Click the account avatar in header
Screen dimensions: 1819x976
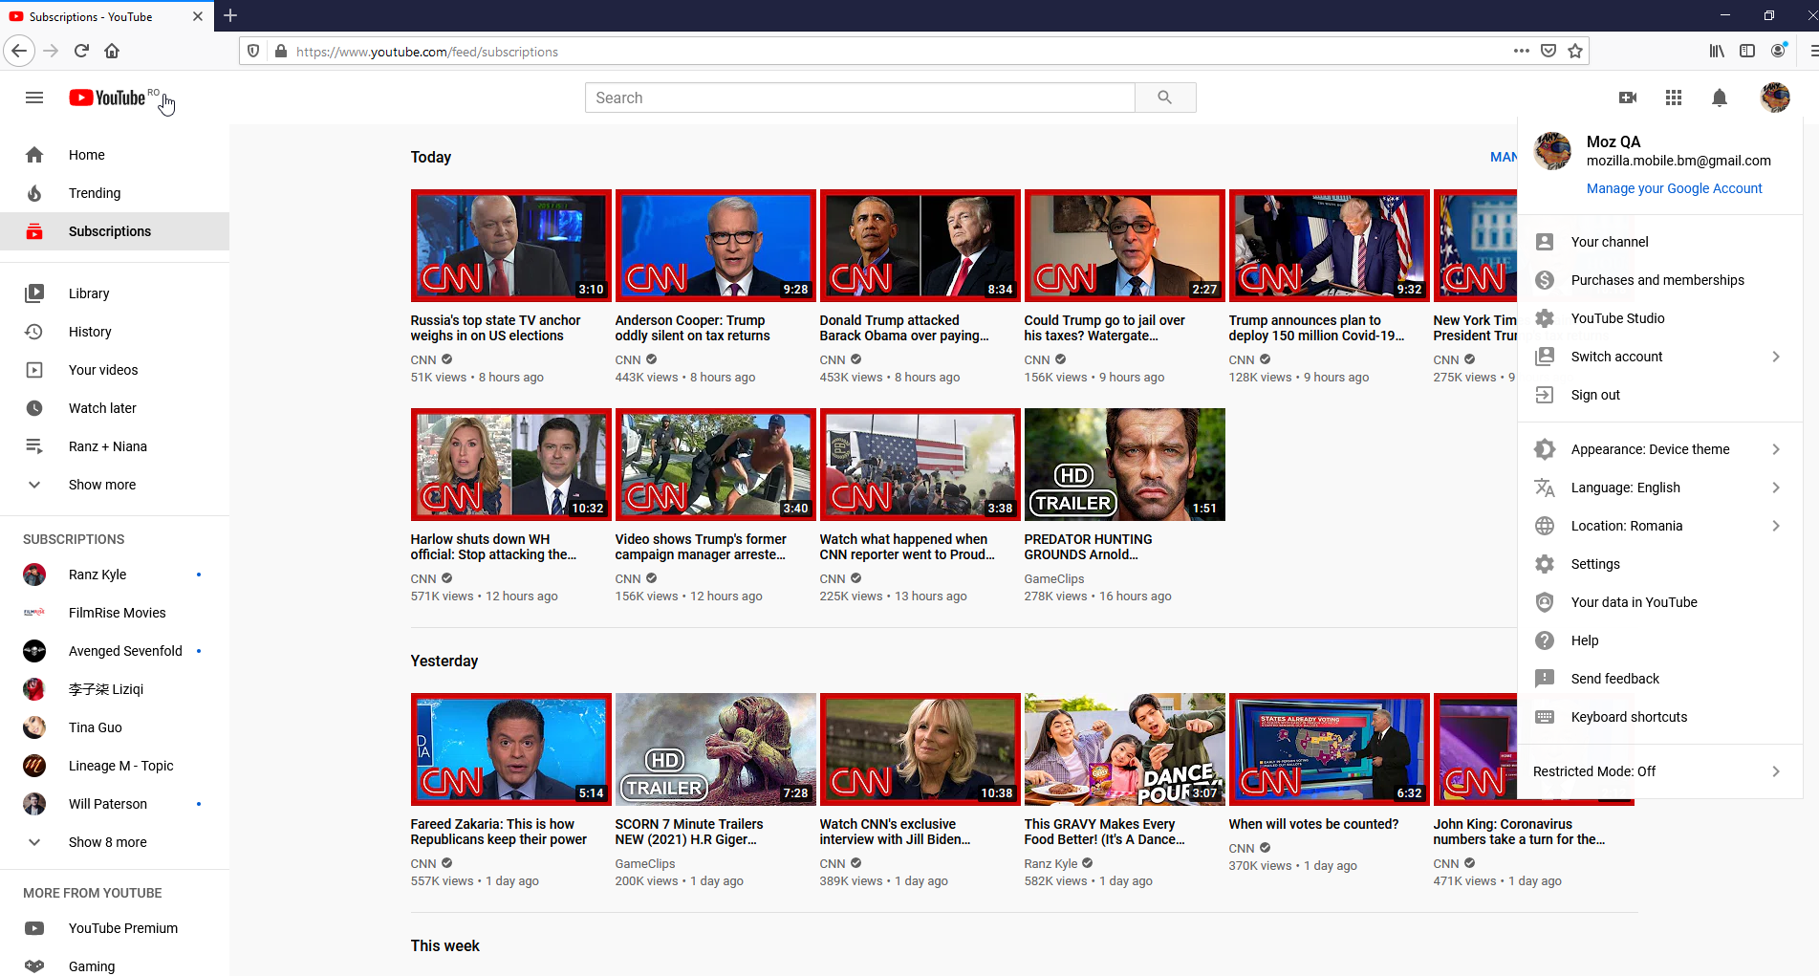[1775, 98]
